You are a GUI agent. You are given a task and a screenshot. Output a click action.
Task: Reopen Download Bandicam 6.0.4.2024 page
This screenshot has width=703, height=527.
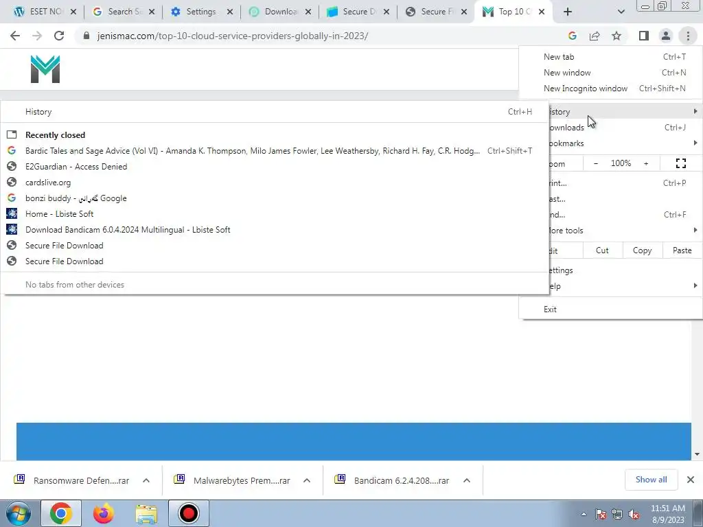275,229
